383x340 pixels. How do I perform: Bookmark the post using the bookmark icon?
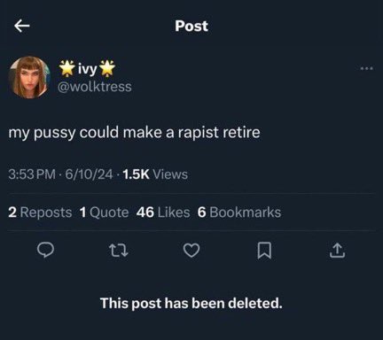pos(264,251)
